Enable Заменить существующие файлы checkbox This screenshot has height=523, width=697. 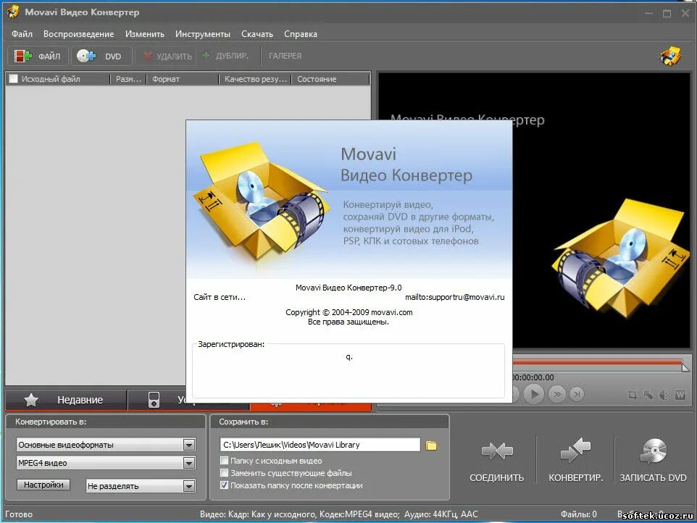pyautogui.click(x=225, y=473)
